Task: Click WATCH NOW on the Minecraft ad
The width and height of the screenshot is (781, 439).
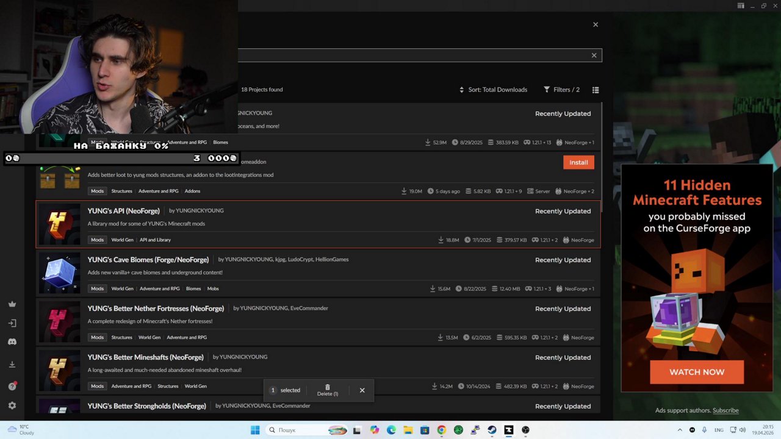Action: [697, 372]
